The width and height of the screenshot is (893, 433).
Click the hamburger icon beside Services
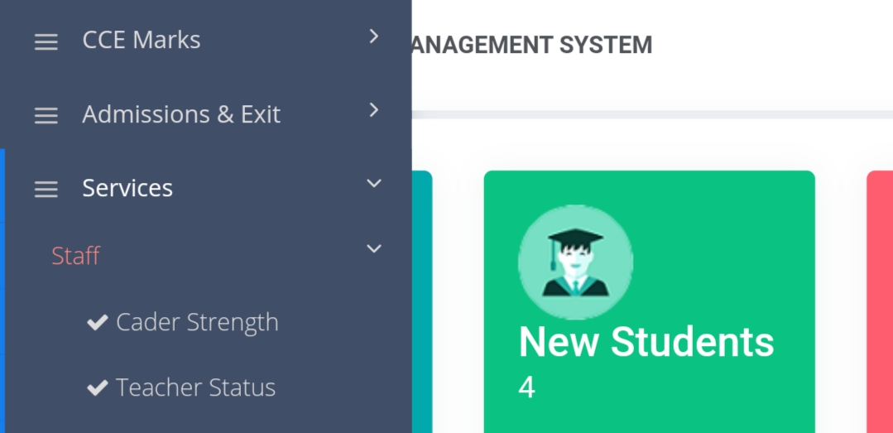coord(46,190)
